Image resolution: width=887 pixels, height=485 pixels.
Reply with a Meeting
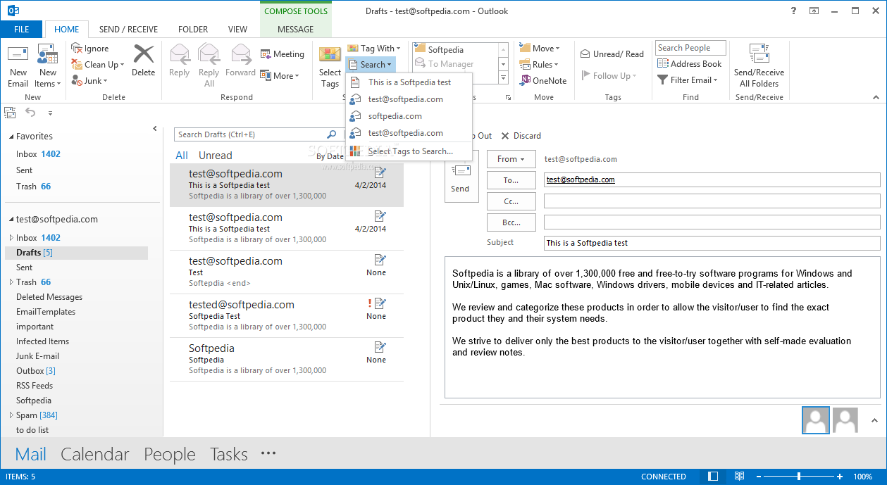coord(283,54)
